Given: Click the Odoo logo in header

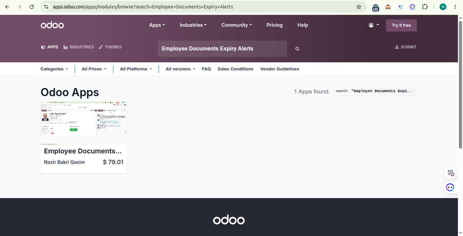Looking at the screenshot, I should click(52, 25).
